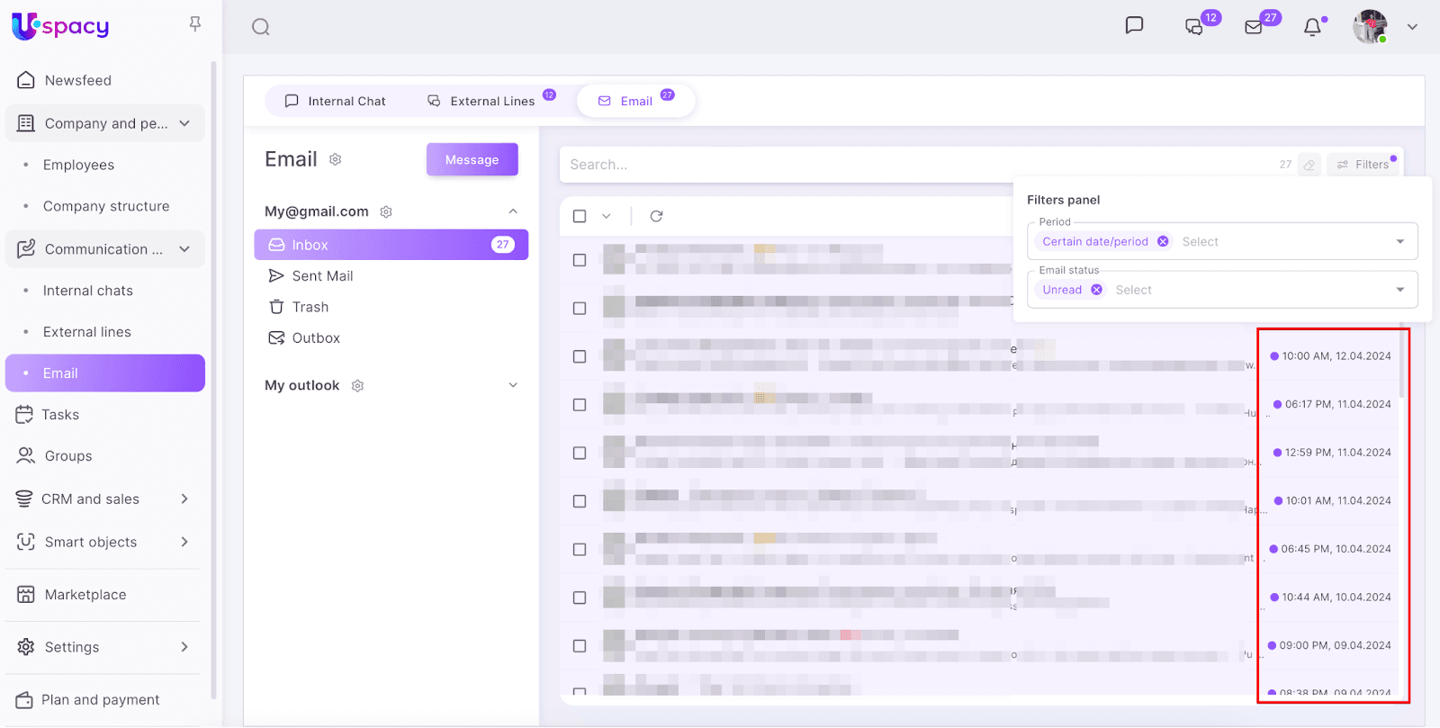Expand CRM and sales sidebar menu

pos(184,499)
